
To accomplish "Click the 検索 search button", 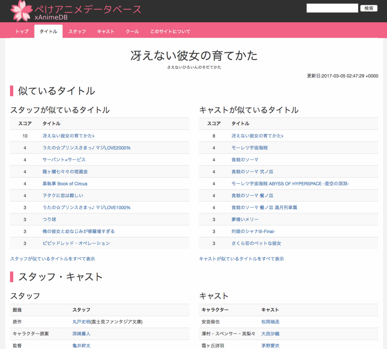I will (369, 8).
